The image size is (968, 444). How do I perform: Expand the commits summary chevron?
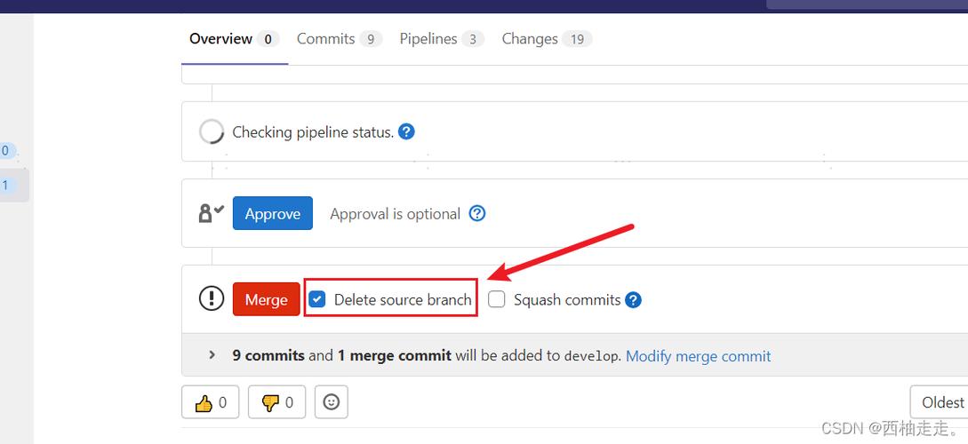click(212, 355)
